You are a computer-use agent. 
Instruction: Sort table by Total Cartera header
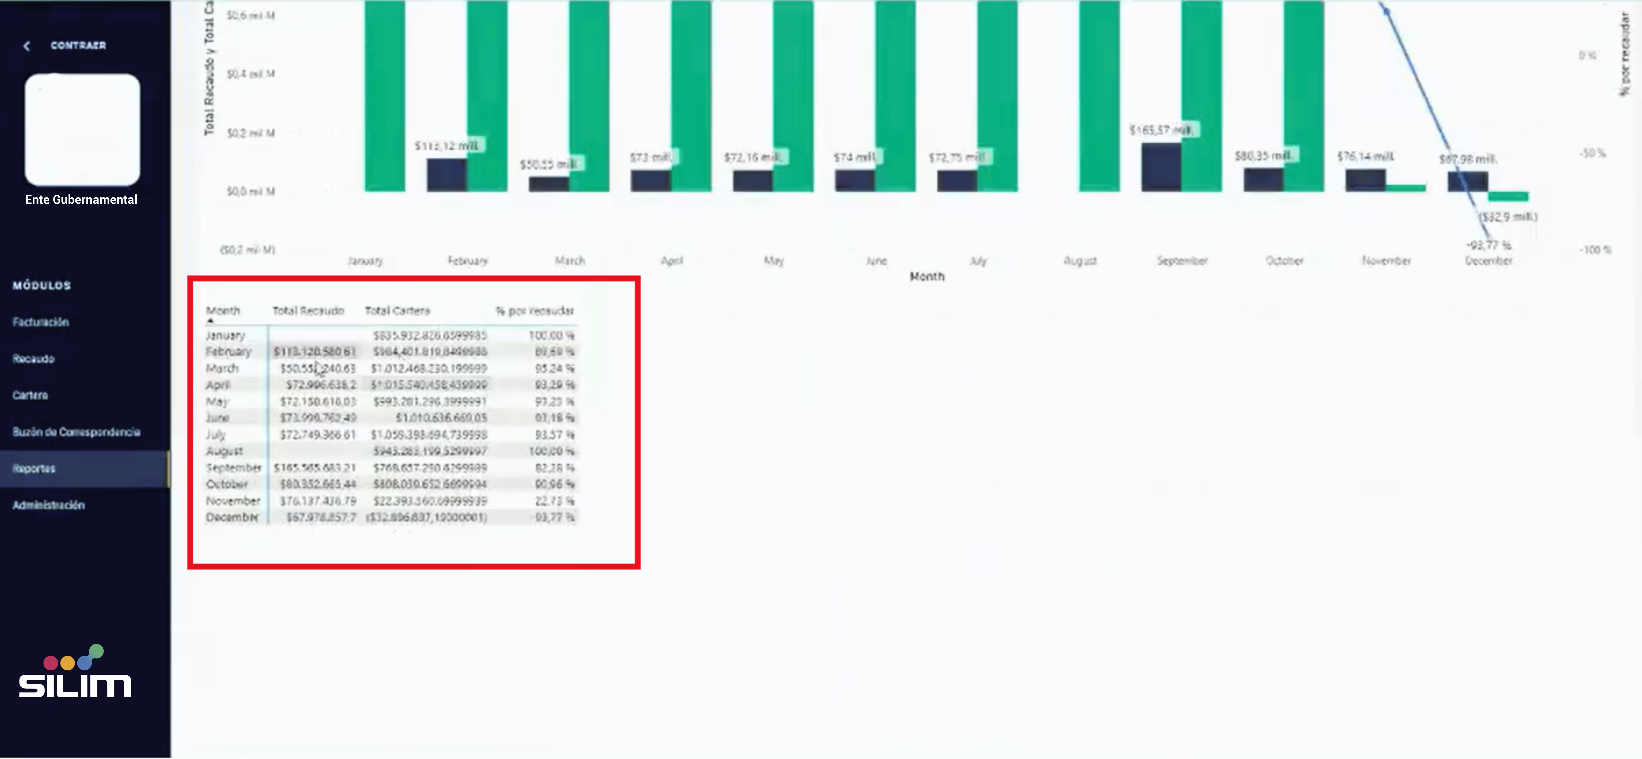pos(397,310)
